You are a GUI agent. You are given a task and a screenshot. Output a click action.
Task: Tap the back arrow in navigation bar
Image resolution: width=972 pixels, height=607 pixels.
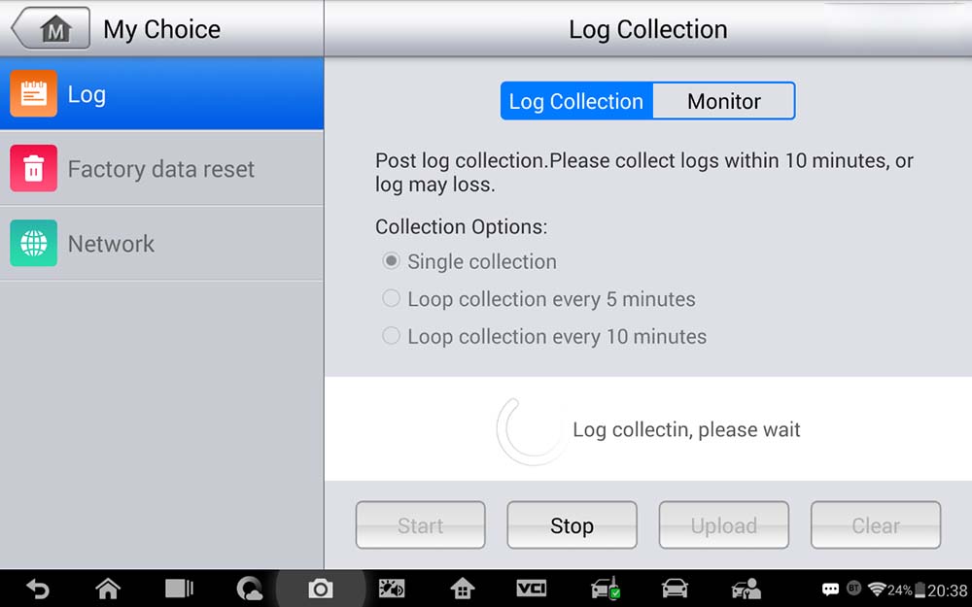coord(38,589)
